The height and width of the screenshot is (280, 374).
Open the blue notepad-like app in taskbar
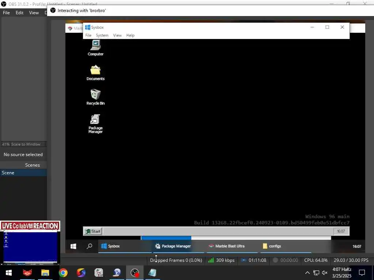[x=153, y=273]
